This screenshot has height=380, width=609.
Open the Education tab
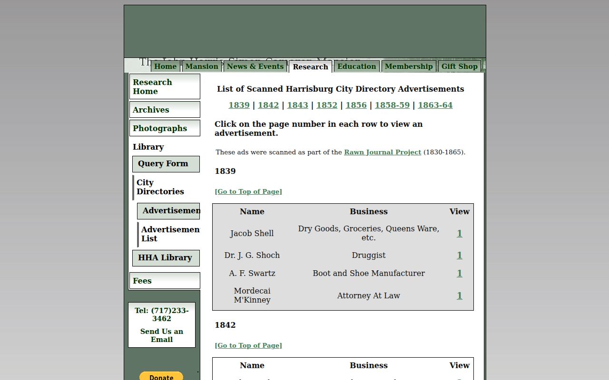pos(357,66)
